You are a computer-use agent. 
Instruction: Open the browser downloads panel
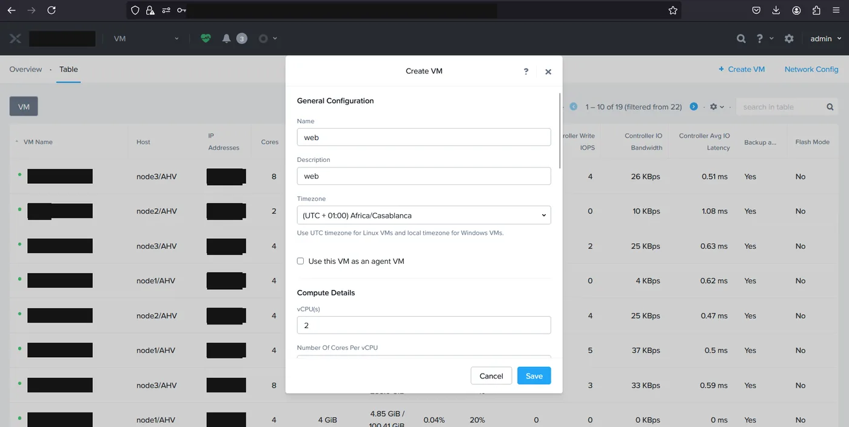(x=776, y=10)
